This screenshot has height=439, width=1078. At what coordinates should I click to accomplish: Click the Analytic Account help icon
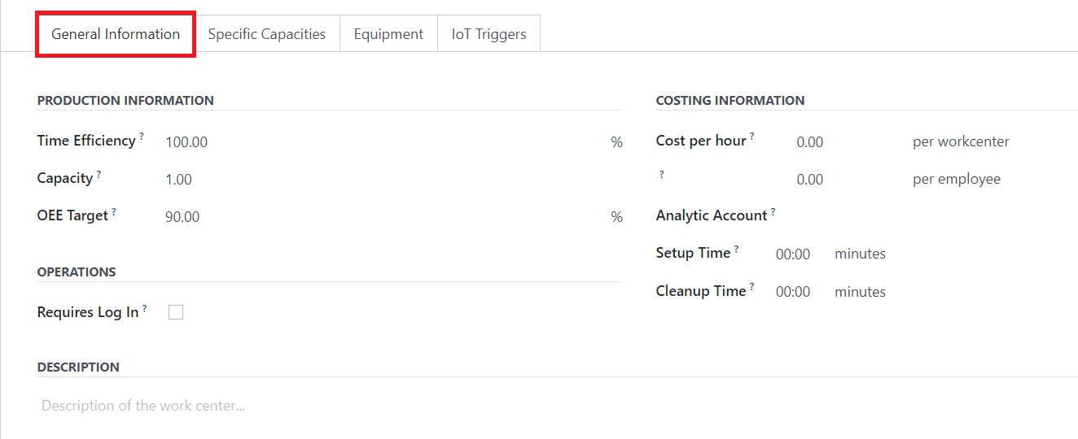[773, 211]
